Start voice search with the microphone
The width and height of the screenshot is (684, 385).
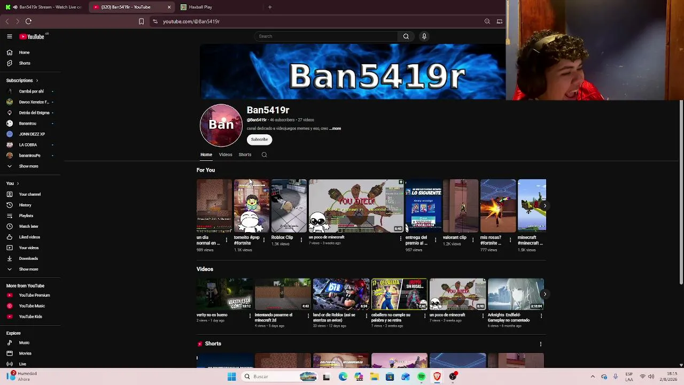pyautogui.click(x=424, y=36)
